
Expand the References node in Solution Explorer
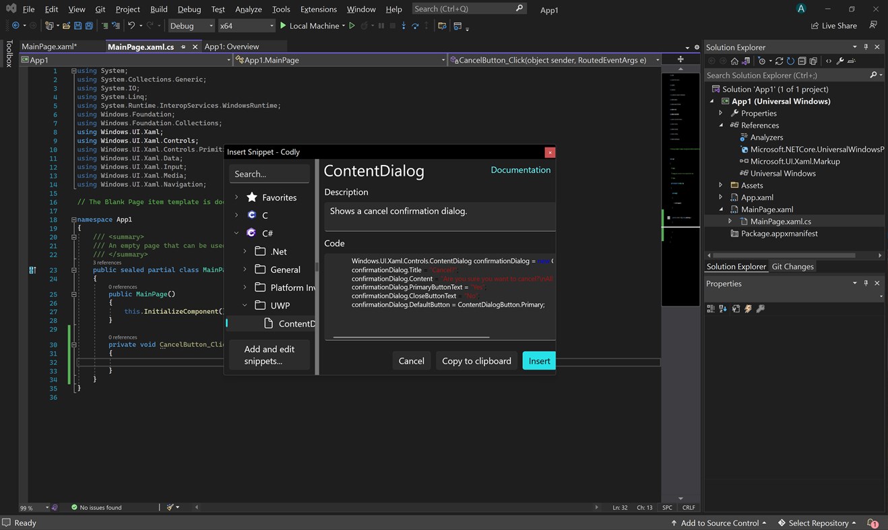click(x=721, y=125)
